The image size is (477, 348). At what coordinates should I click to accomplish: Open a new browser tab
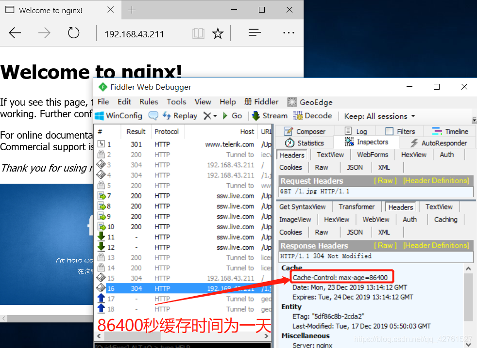(x=132, y=10)
